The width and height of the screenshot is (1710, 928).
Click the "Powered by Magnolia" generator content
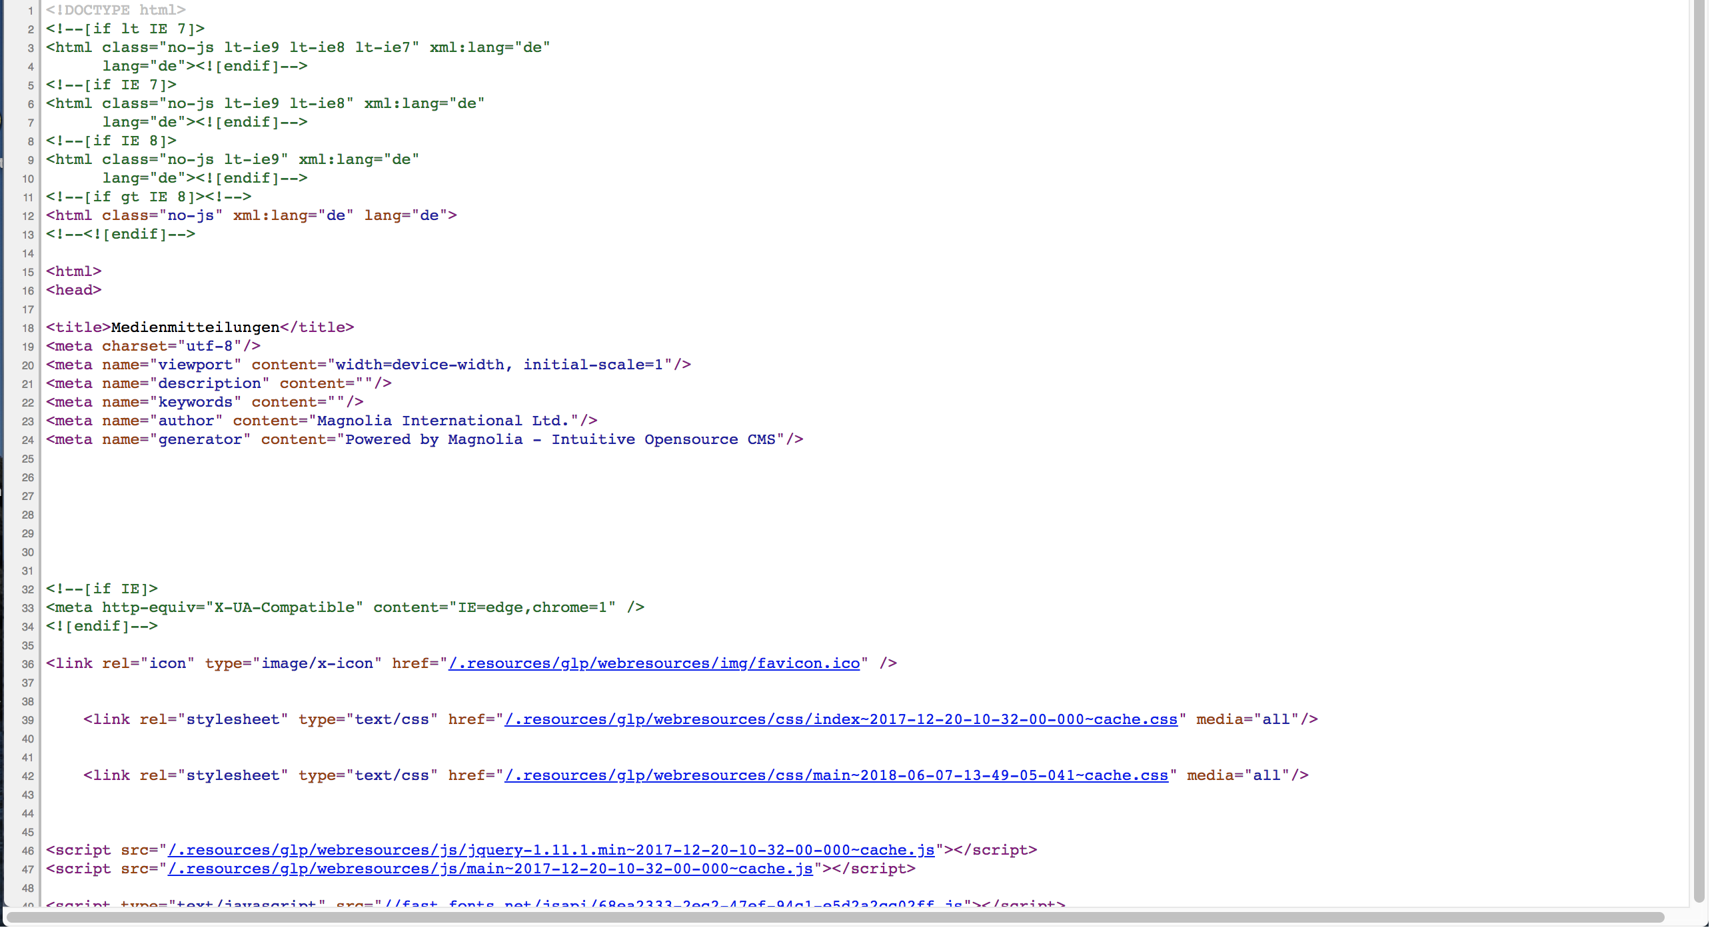click(560, 439)
